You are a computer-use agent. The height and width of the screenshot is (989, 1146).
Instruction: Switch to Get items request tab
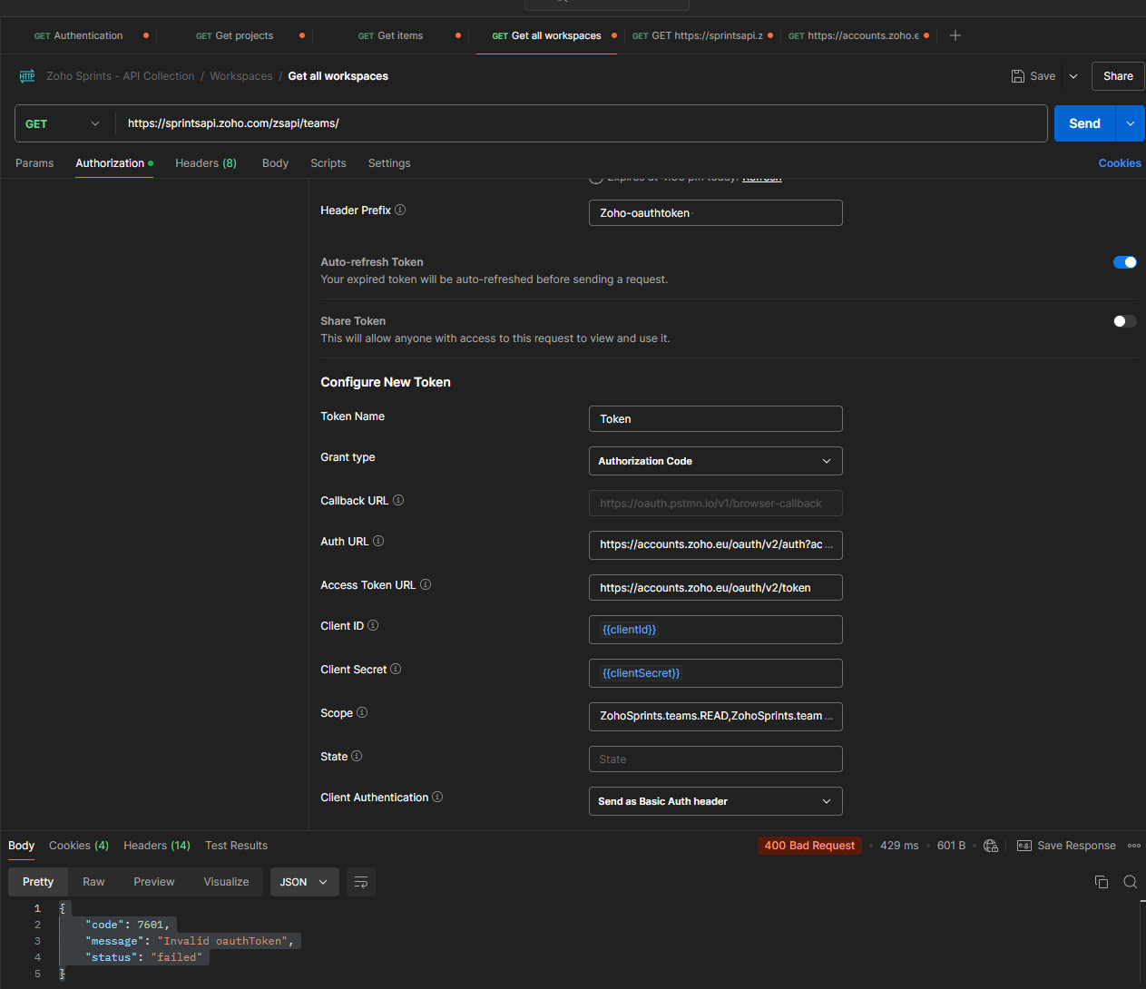point(391,35)
